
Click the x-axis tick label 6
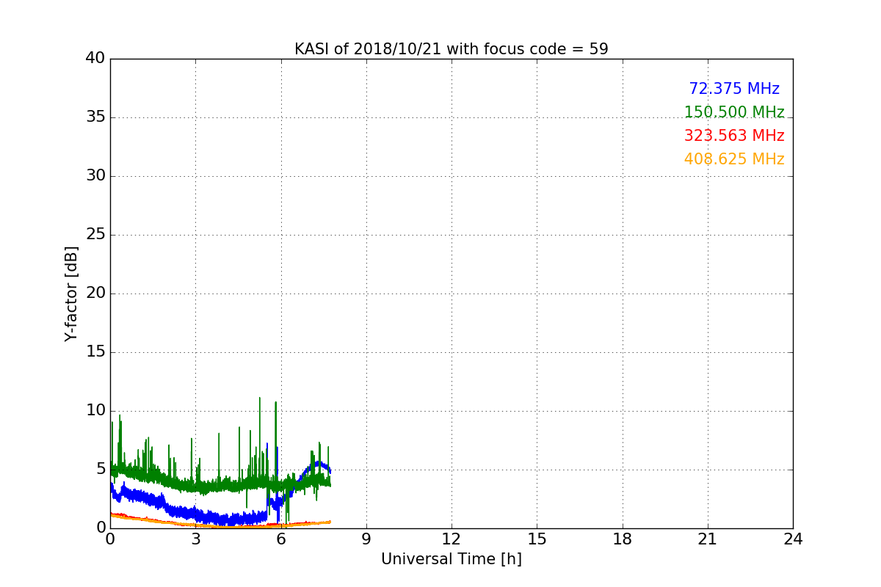280,539
